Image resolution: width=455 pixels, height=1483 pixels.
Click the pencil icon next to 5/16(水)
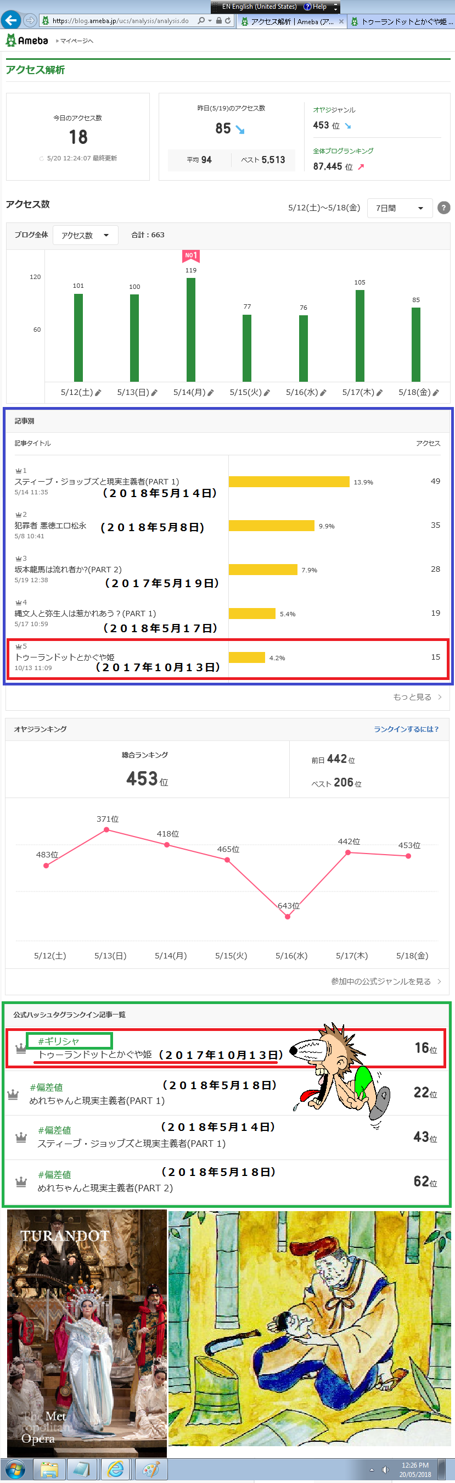click(323, 393)
